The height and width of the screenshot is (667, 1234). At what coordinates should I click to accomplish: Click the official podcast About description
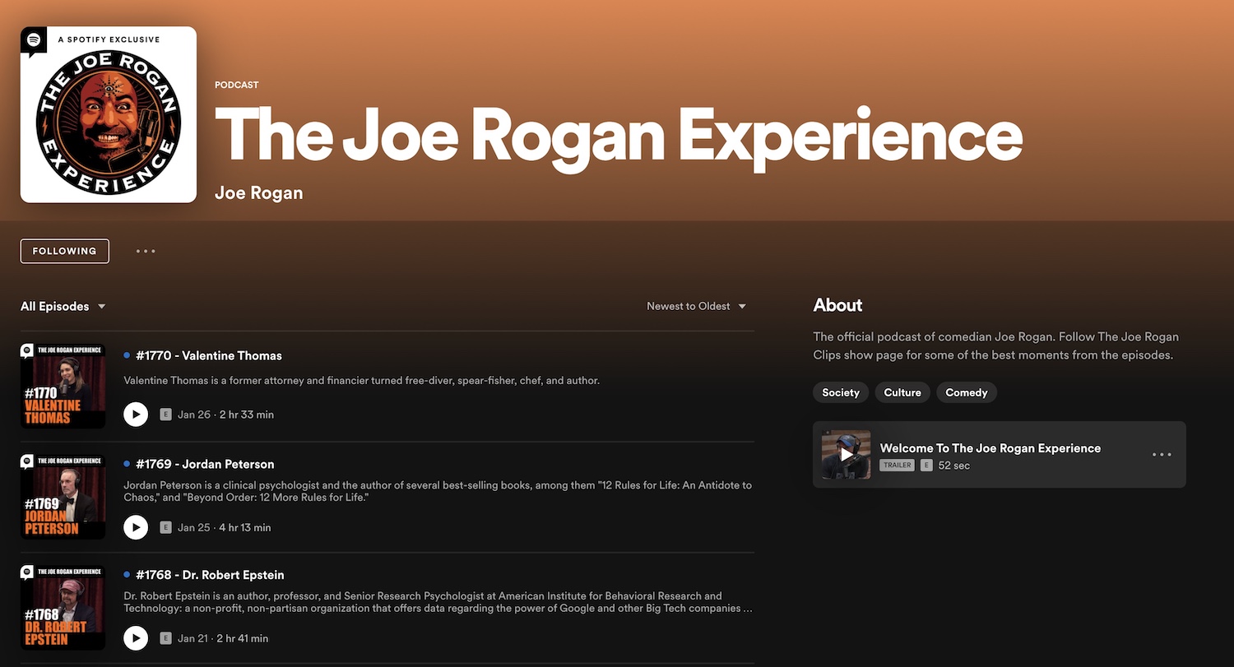pos(995,346)
